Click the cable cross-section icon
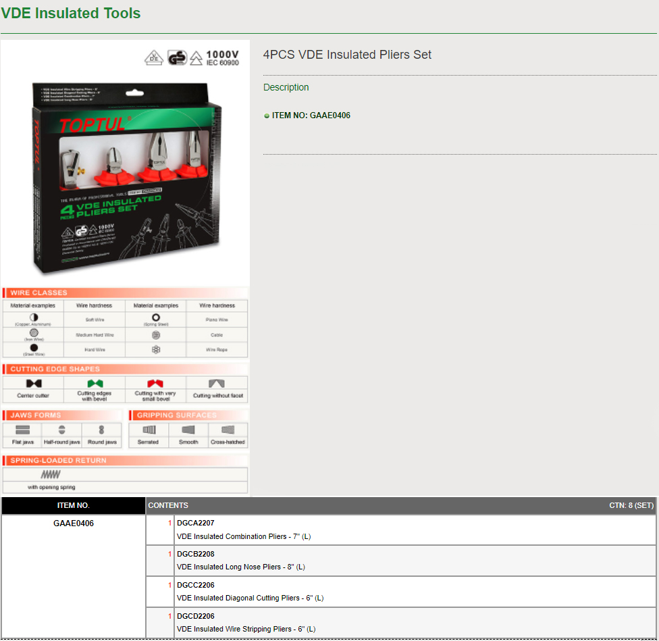Viewport: 659px width, 641px height. pos(156,335)
